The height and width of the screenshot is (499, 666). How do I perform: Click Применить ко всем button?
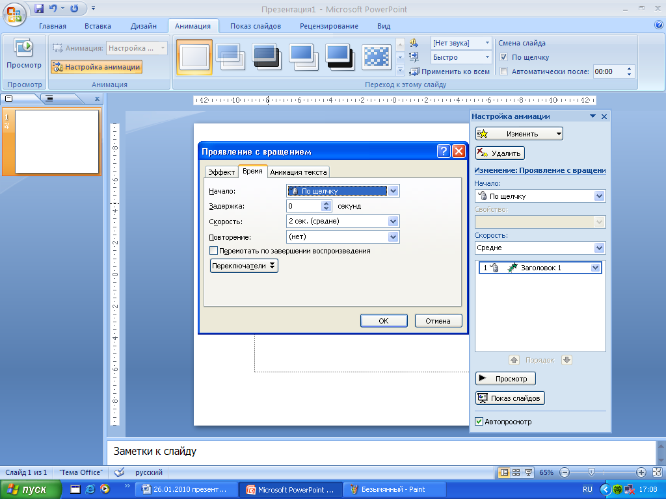(449, 71)
